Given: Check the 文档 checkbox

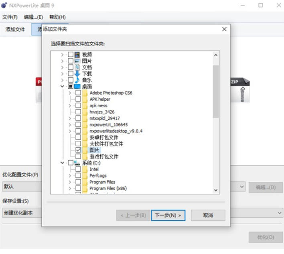Looking at the screenshot, I should 71,67.
